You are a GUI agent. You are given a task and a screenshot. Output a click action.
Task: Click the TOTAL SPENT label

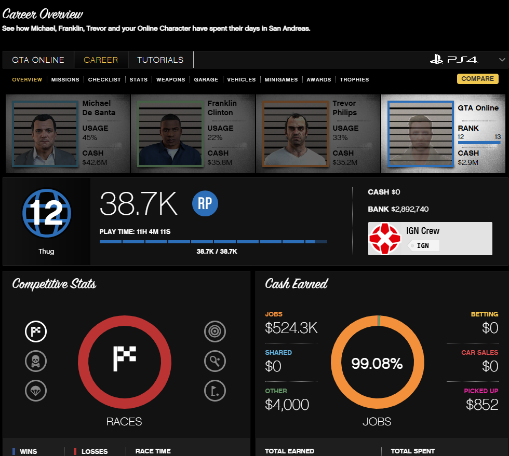[412, 451]
